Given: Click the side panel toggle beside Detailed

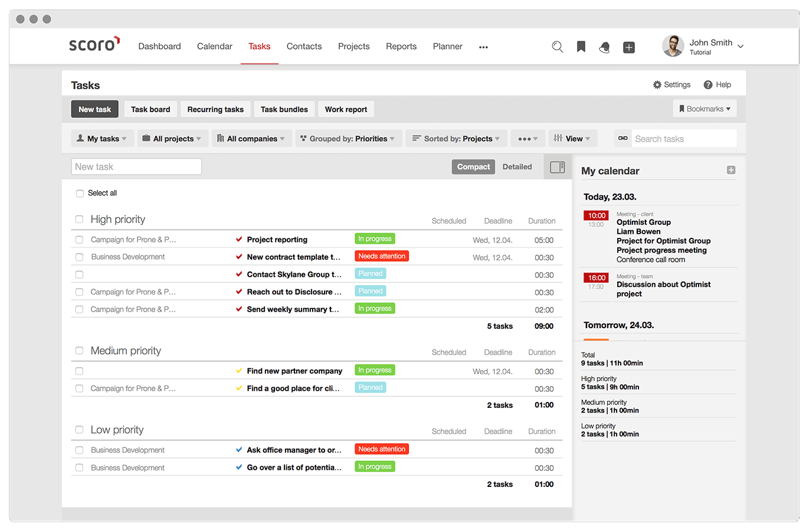Looking at the screenshot, I should click(557, 166).
